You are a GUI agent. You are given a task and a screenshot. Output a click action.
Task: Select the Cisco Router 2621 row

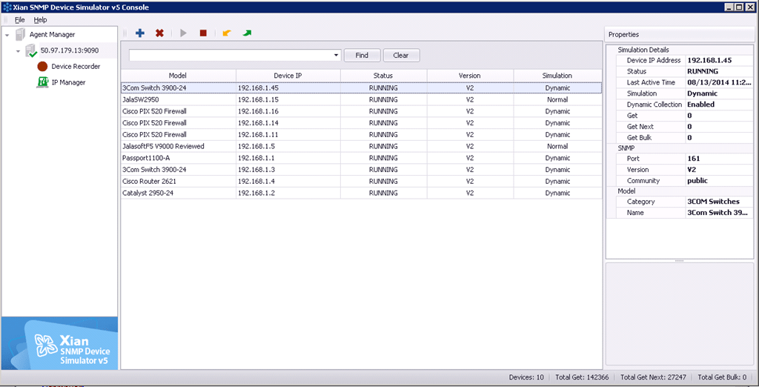(x=361, y=181)
